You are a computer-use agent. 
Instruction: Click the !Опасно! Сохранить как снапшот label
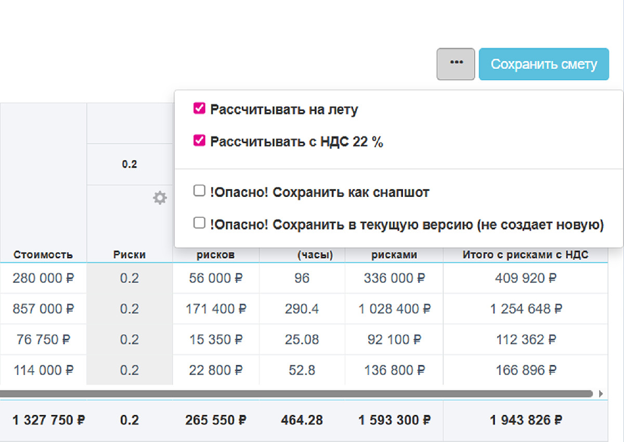[320, 192]
